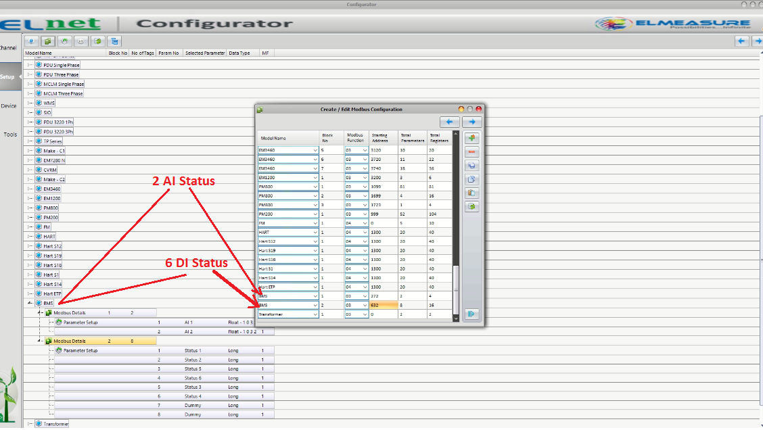
Task: Click the device icon beside BMS tree node
Action: click(39, 303)
